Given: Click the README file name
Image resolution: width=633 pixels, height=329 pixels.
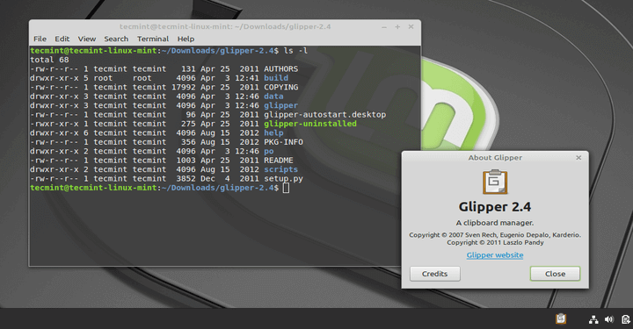Looking at the screenshot, I should click(x=279, y=161).
